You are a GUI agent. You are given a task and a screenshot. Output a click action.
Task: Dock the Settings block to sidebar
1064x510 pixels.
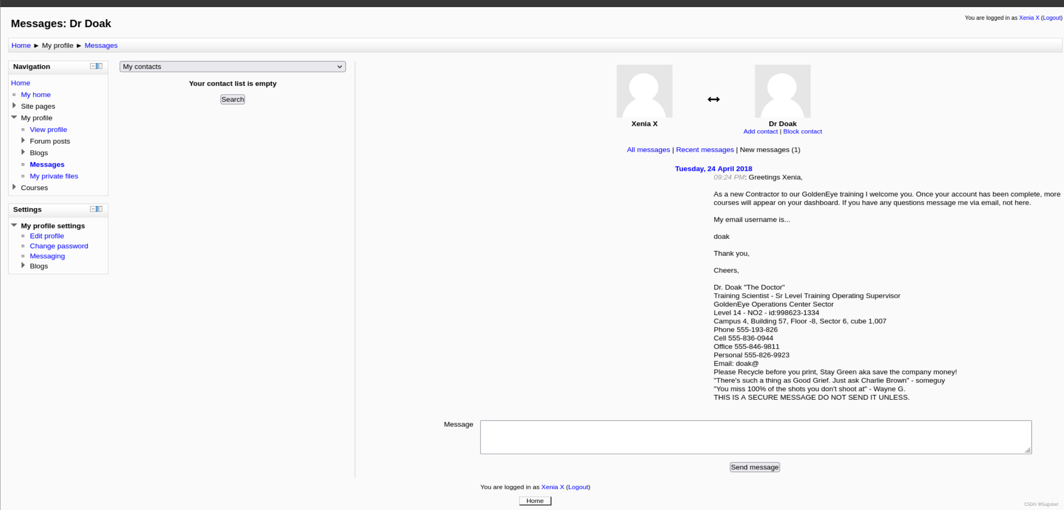99,209
